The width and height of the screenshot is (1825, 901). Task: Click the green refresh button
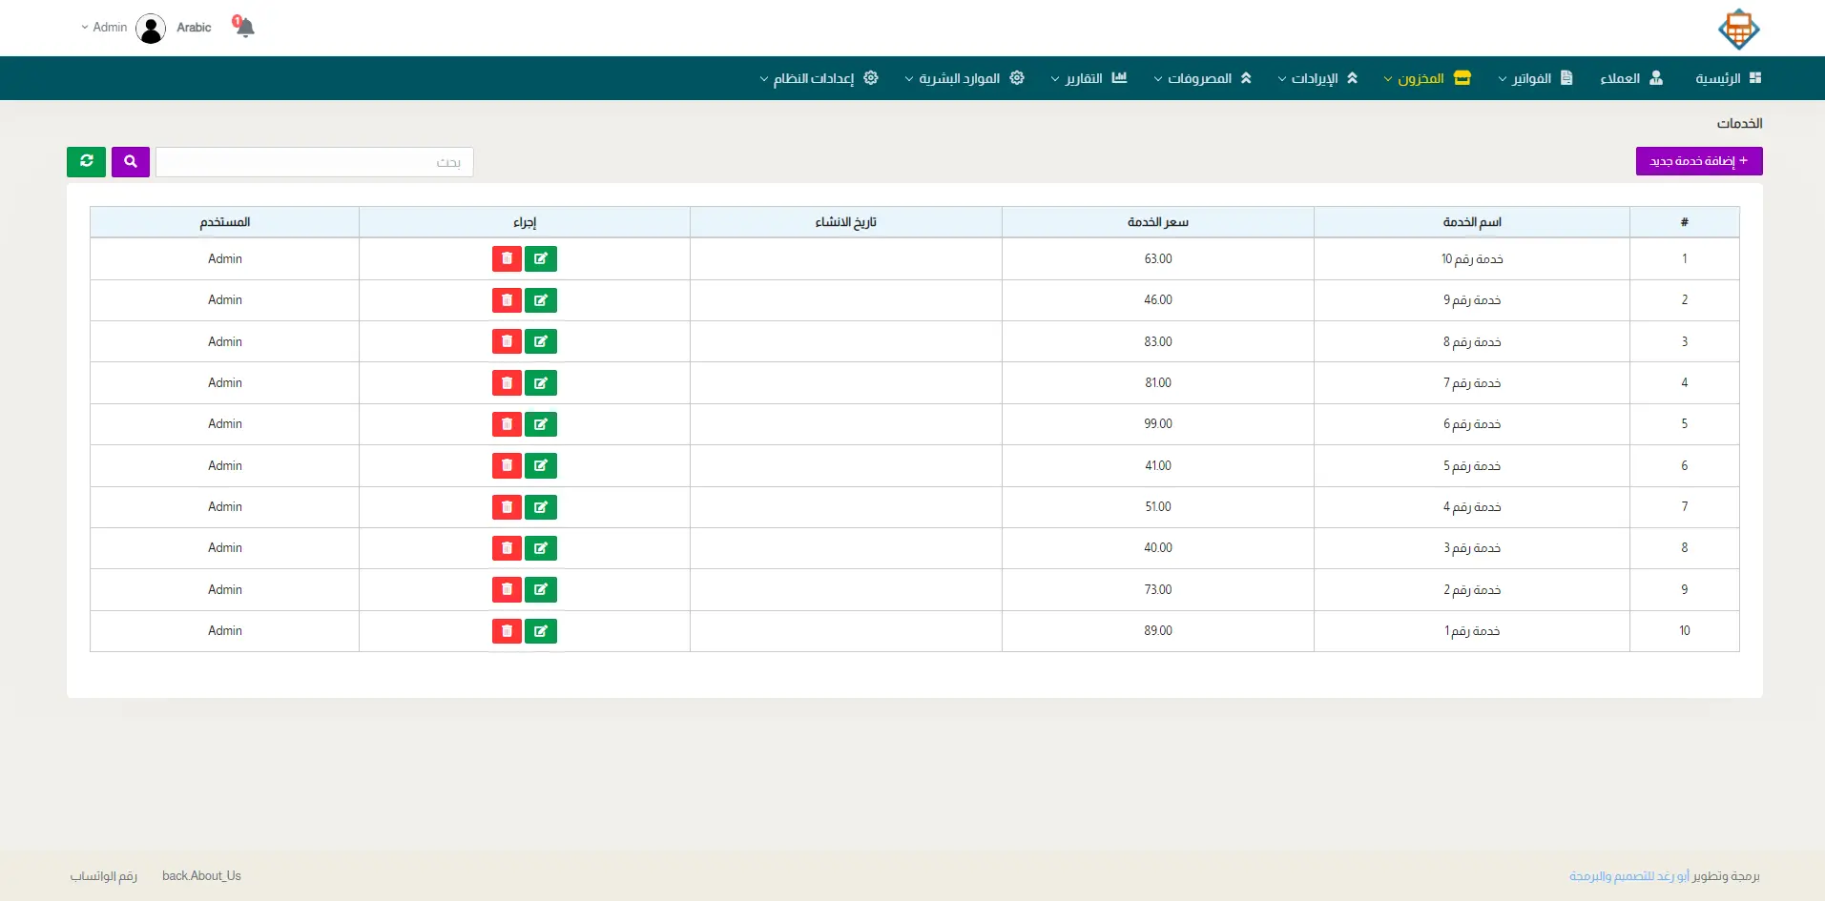pyautogui.click(x=86, y=161)
